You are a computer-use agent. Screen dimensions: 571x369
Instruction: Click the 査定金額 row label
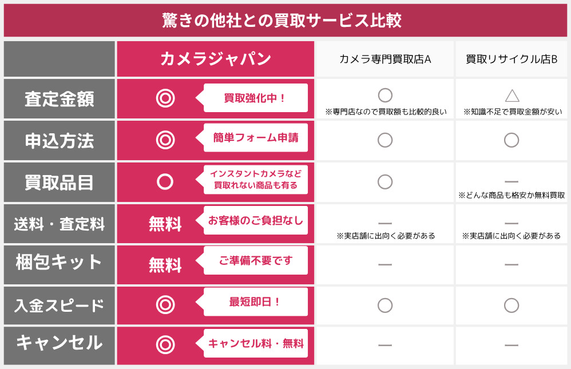click(59, 99)
